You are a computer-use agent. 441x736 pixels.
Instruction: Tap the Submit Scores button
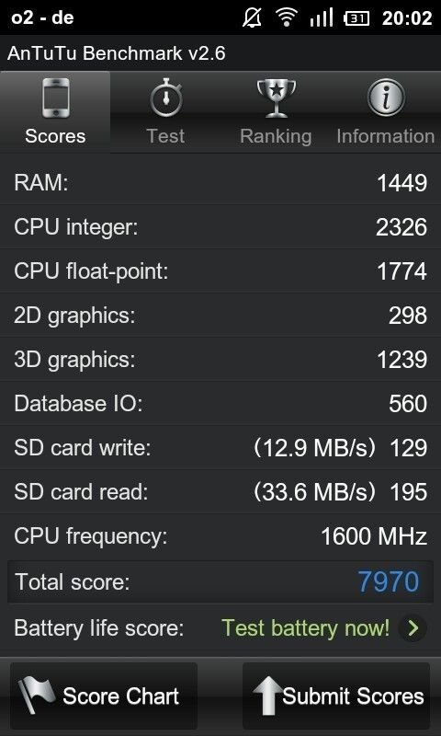336,696
